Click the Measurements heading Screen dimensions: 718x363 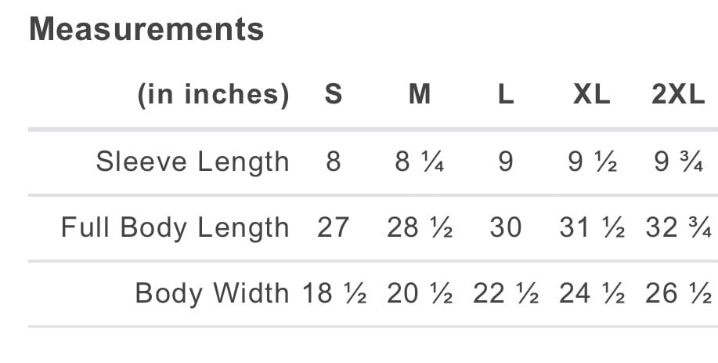tap(146, 30)
